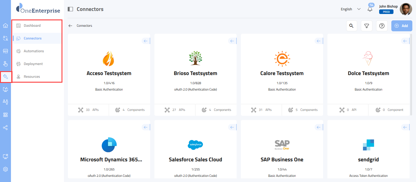
Task: Select Automations in the side menu
Action: pos(33,51)
